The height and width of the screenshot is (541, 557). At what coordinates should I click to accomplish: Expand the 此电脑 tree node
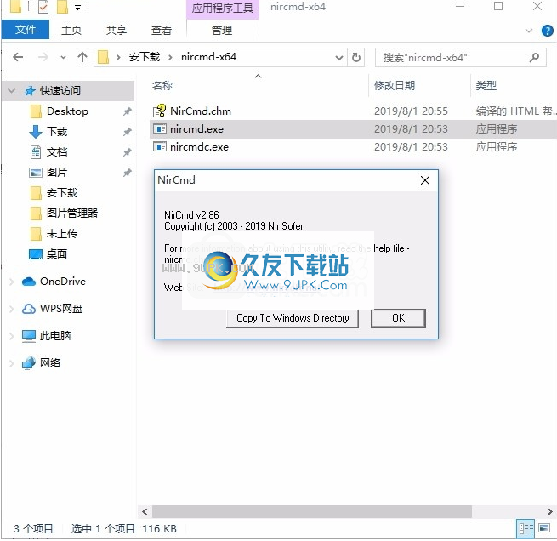pos(12,336)
